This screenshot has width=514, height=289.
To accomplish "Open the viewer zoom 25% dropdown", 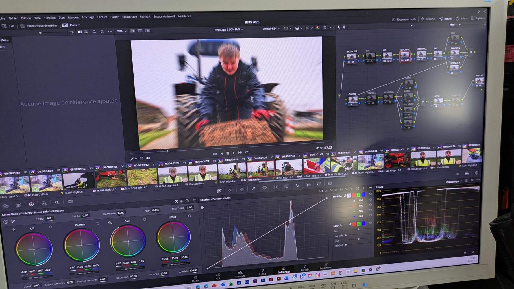I will click(122, 31).
